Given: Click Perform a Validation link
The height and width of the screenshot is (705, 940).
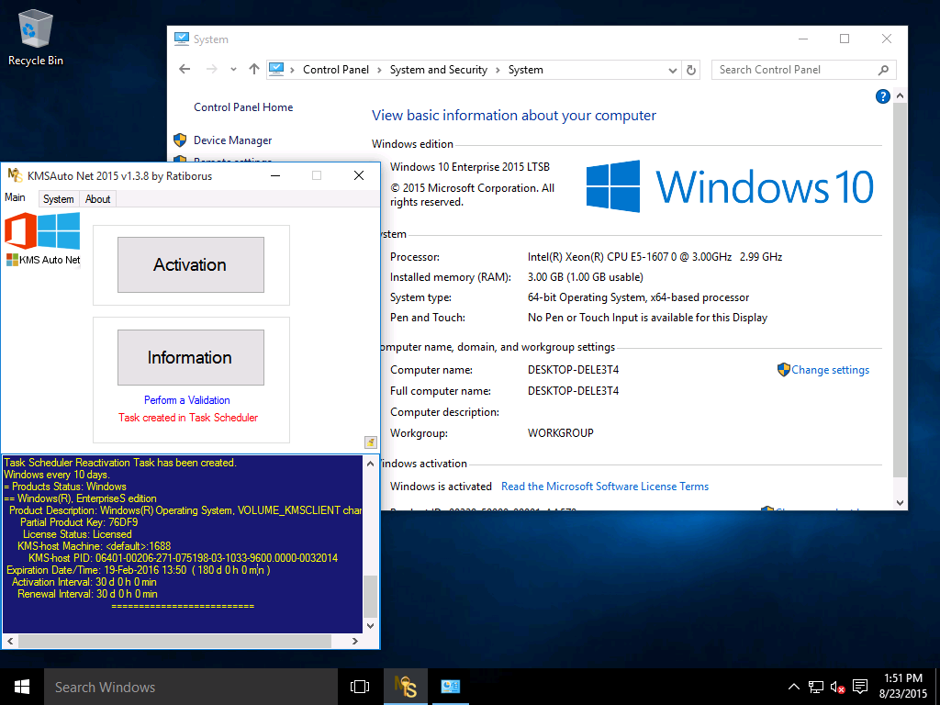Looking at the screenshot, I should pyautogui.click(x=187, y=400).
